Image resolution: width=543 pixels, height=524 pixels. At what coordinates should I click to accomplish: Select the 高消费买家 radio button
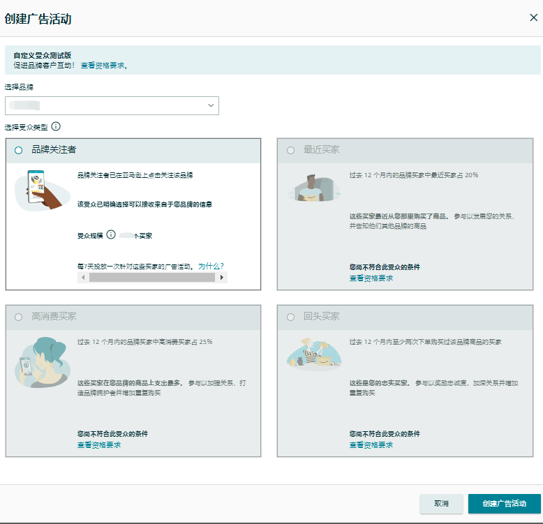18,317
